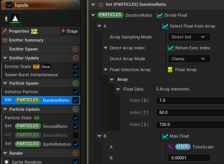
Task: Collapse the Particle Update section
Action: pos(5,109)
